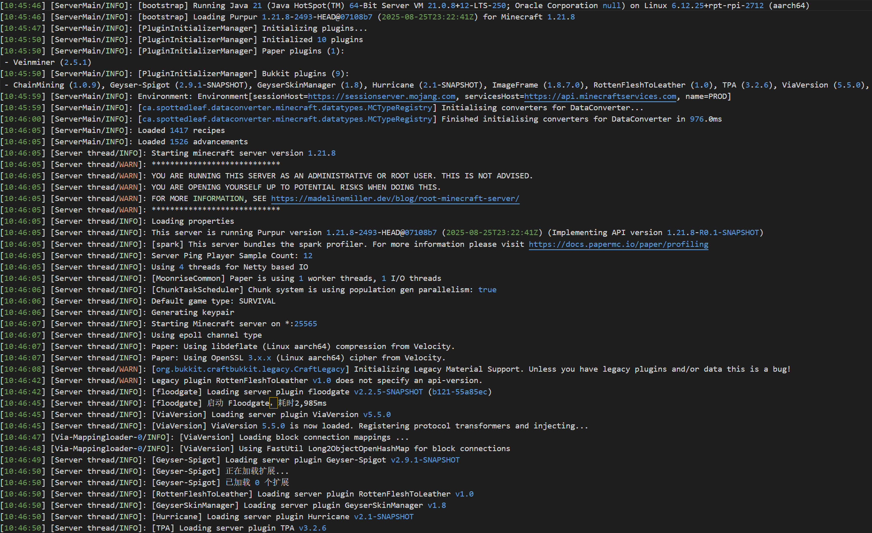
Task: Open the api.minecraftservices.com link
Action: [x=600, y=96]
